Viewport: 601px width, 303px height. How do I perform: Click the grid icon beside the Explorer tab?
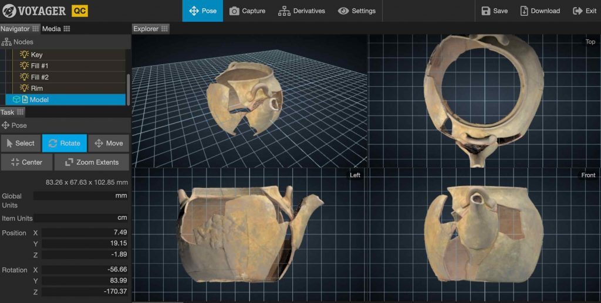165,29
